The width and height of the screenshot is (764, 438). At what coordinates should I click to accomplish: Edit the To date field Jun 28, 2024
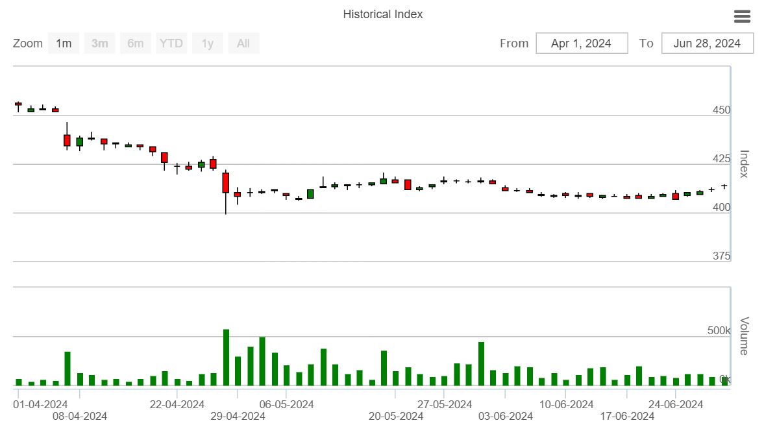click(707, 43)
